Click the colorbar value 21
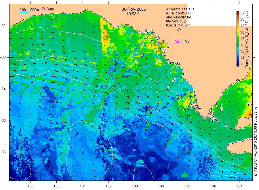259x190 pixels. (x=242, y=13)
